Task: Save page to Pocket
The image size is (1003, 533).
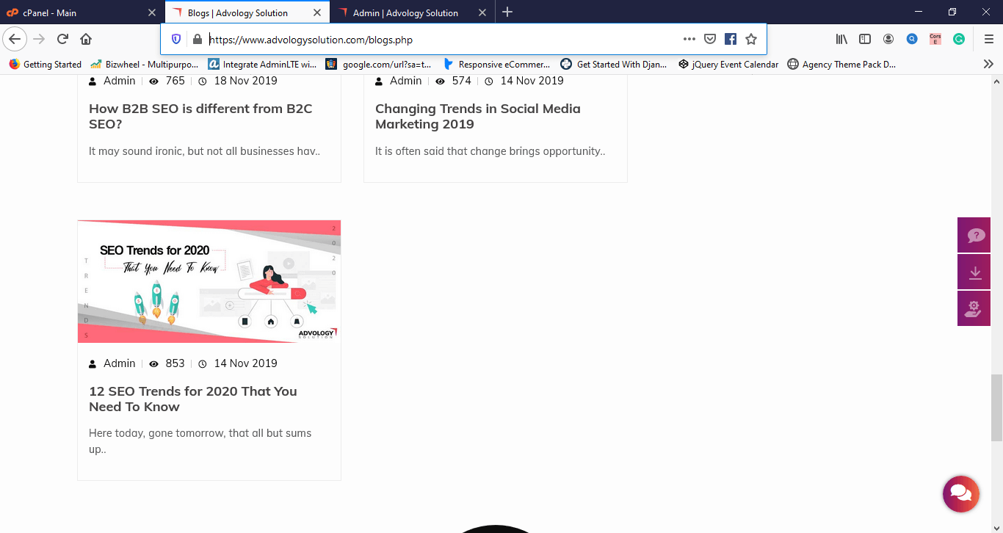Action: 710,39
